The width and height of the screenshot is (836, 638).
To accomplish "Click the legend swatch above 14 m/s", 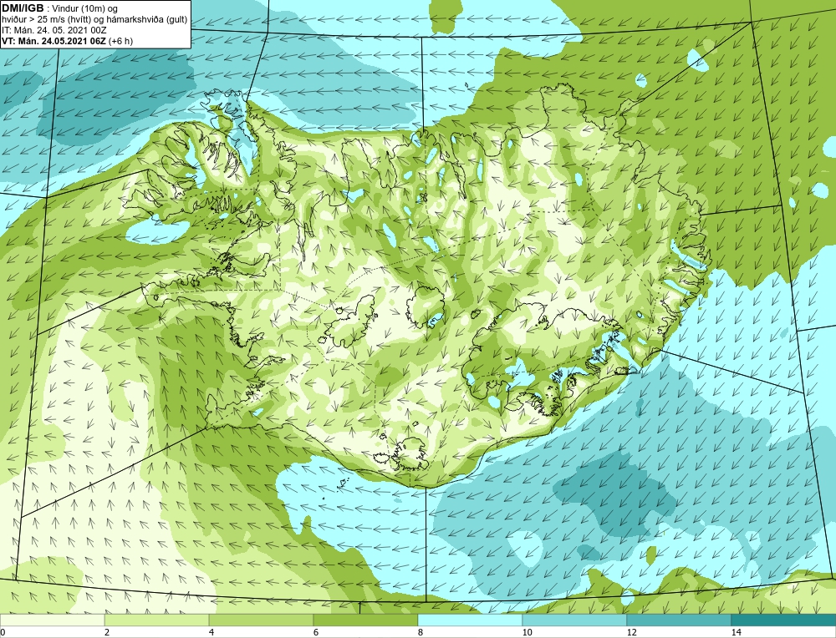I will [x=784, y=620].
